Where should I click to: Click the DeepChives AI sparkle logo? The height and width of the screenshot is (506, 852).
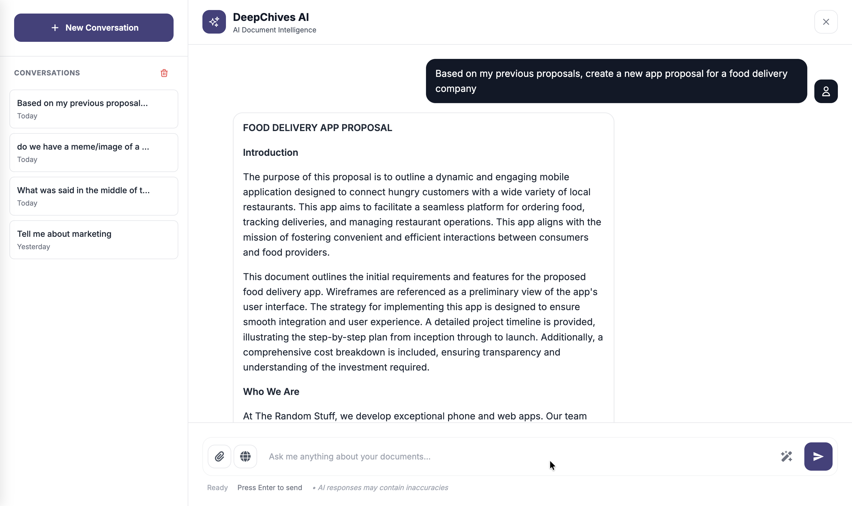214,22
